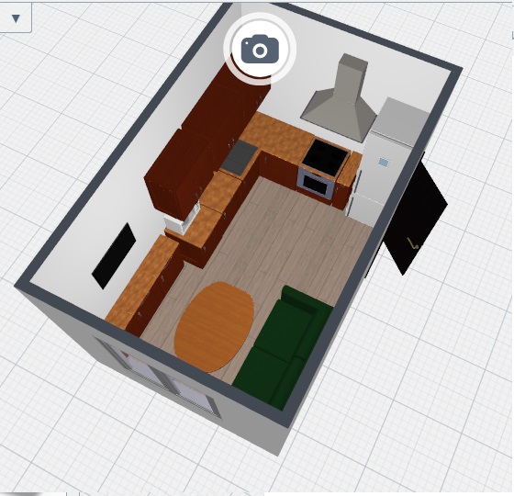Expand the top-left dropdown arrow
The image size is (514, 496).
(16, 18)
